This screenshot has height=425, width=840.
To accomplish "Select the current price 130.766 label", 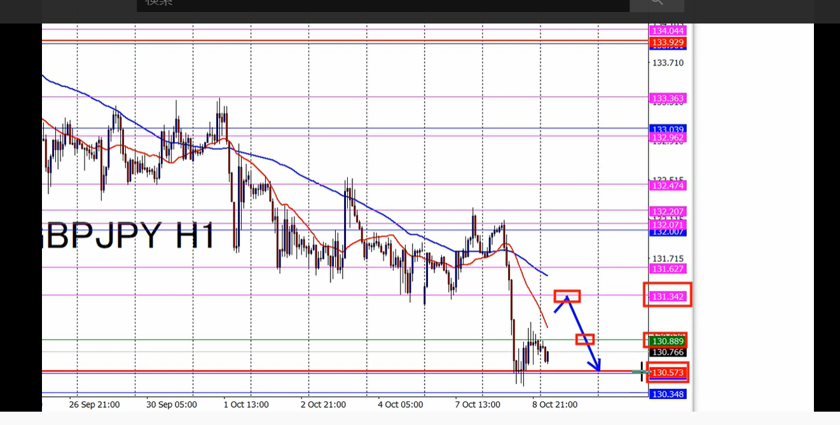I will coord(668,352).
